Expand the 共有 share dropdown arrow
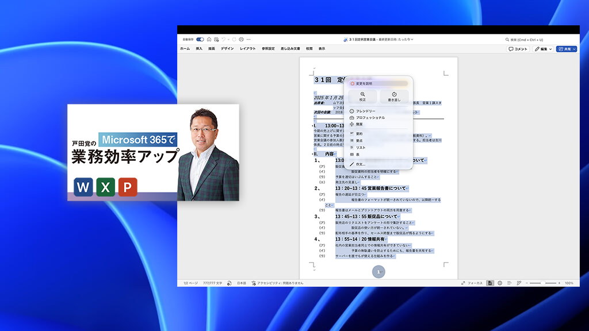The width and height of the screenshot is (589, 331). point(575,49)
